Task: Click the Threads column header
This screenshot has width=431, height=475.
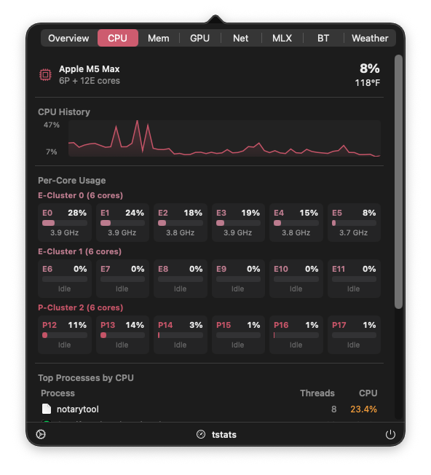Action: point(317,393)
